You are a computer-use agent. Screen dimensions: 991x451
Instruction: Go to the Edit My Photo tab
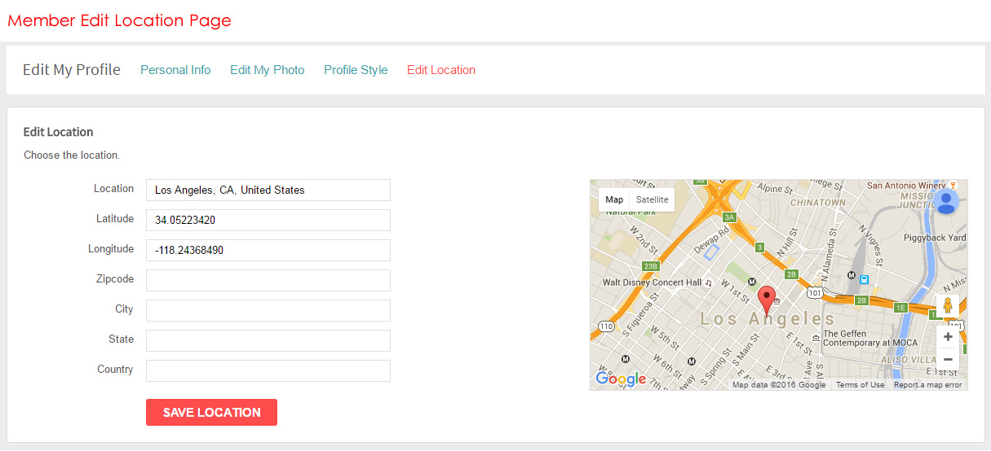point(267,70)
